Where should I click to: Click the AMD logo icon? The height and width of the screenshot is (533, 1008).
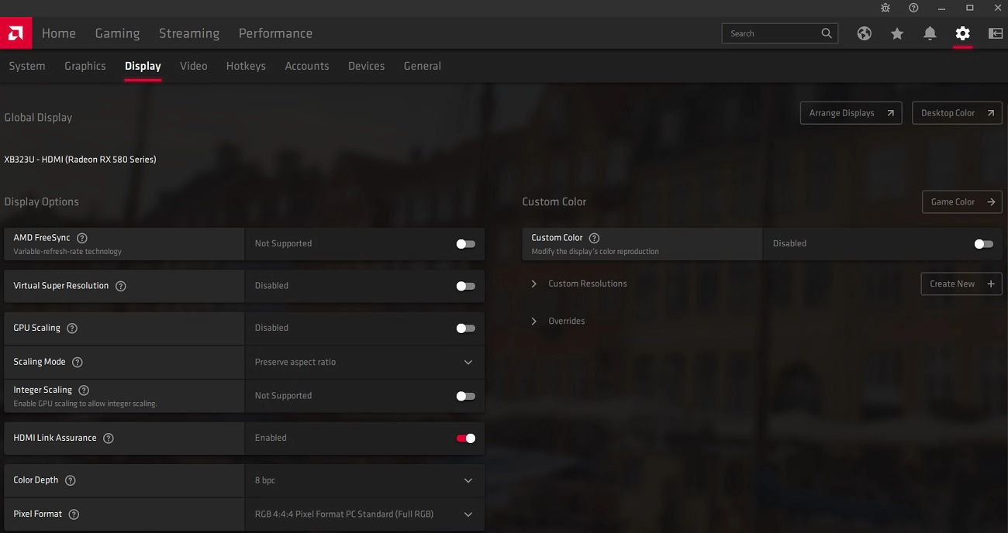[16, 33]
